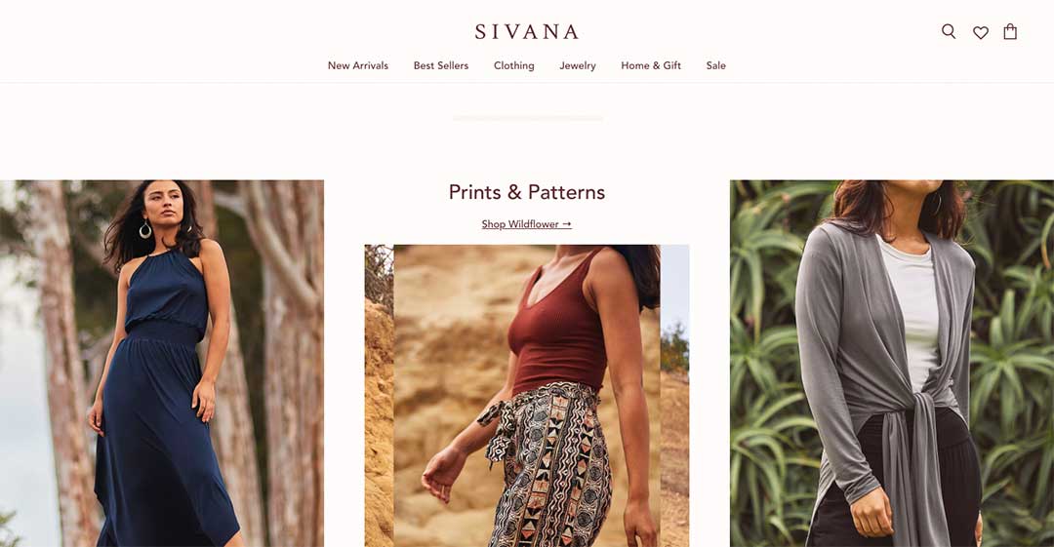Click the arrow beside Shop Wildflower
The height and width of the screenshot is (547, 1054).
567,224
